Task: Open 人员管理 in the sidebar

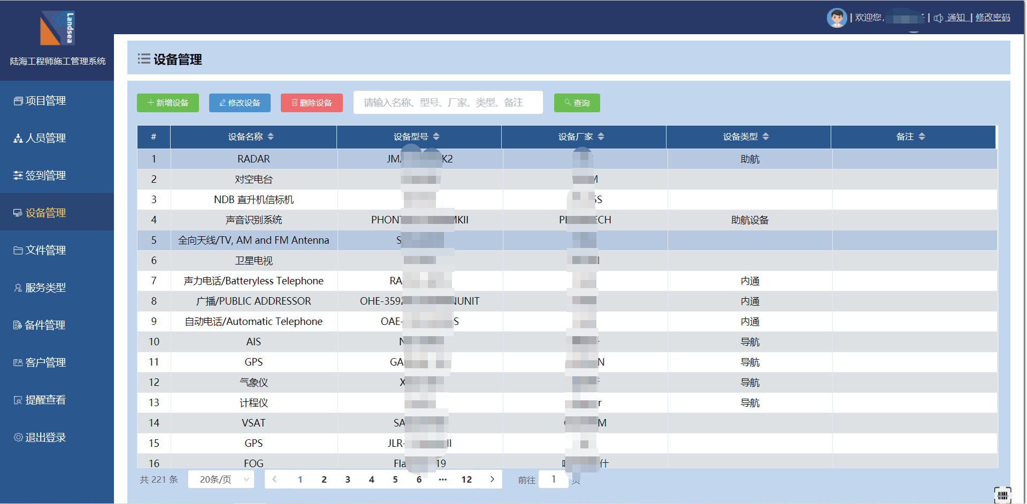Action: coord(45,138)
